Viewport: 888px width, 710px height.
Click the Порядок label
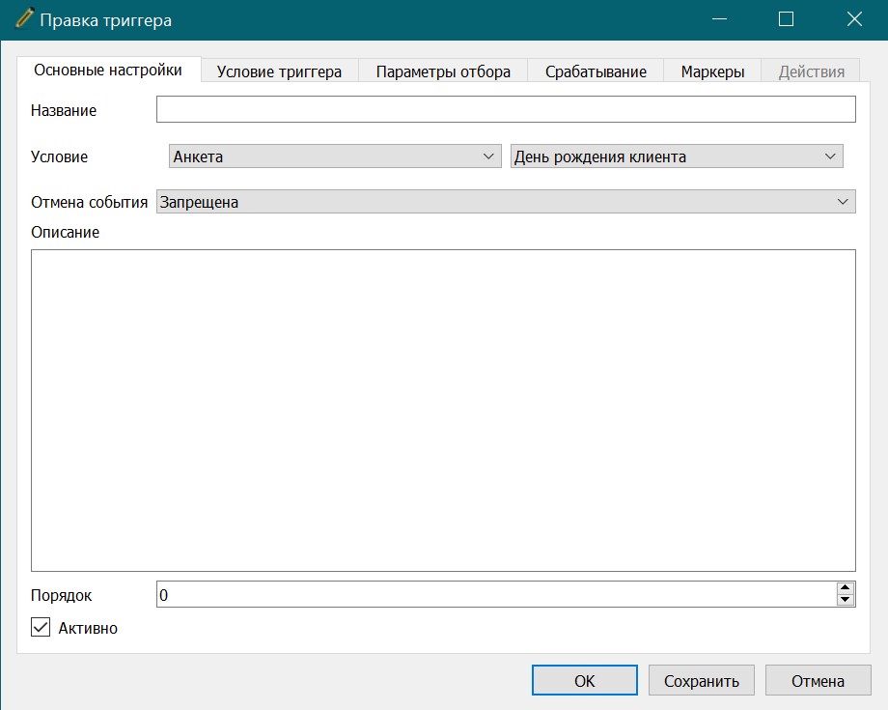click(x=61, y=595)
